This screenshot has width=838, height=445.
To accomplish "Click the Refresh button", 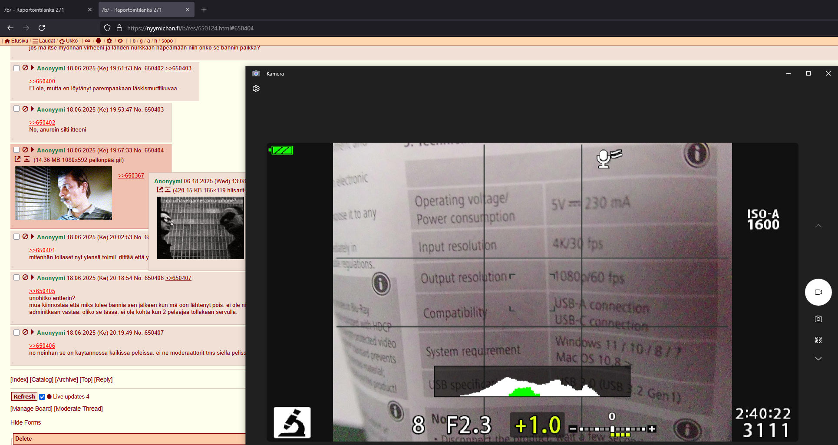I will click(x=24, y=396).
